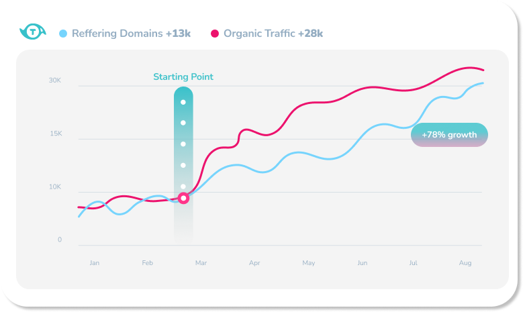The image size is (523, 312).
Task: Click the +78% growth badge
Action: click(449, 135)
